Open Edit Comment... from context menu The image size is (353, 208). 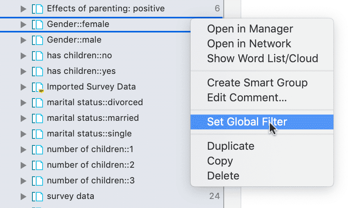(262, 97)
